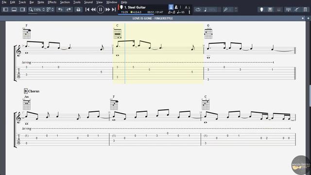311x175 pixels.
Task: Skip forward to next bar
Action: 108,10
